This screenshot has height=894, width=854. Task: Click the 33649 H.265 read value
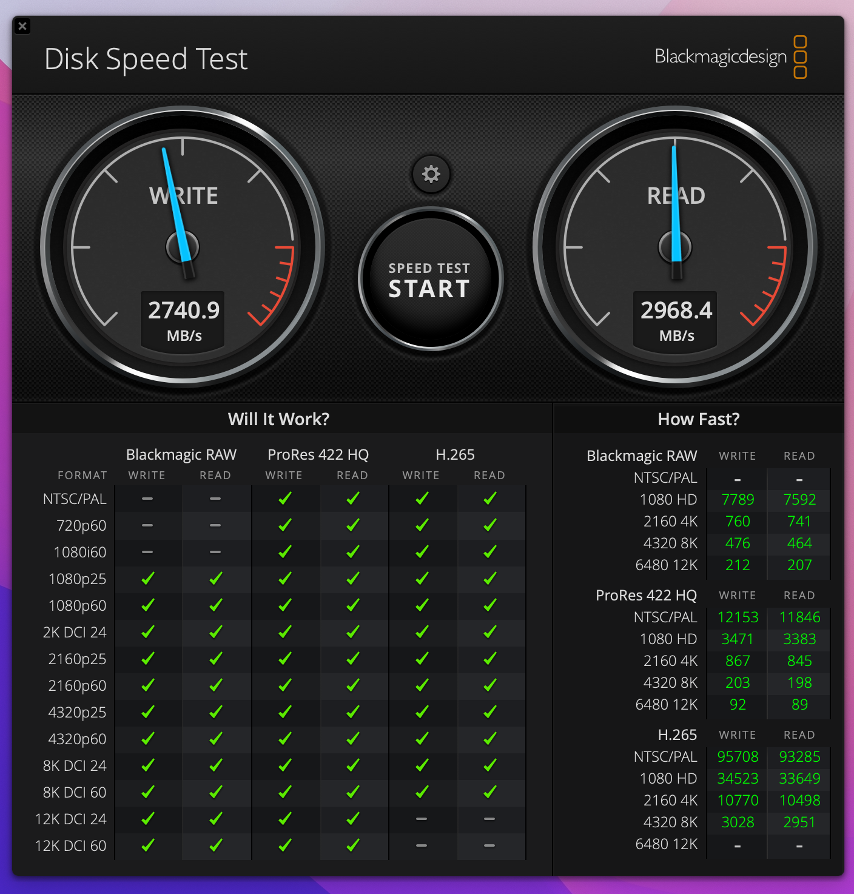[x=800, y=779]
